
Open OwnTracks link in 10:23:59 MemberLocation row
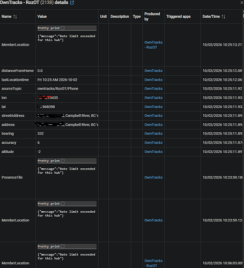pos(153,220)
